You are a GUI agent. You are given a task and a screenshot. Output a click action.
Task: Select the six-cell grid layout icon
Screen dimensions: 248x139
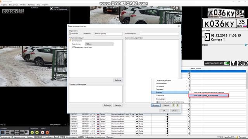click(x=22, y=132)
